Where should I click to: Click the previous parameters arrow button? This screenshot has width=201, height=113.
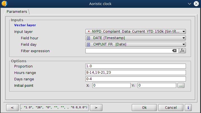[12, 107]
